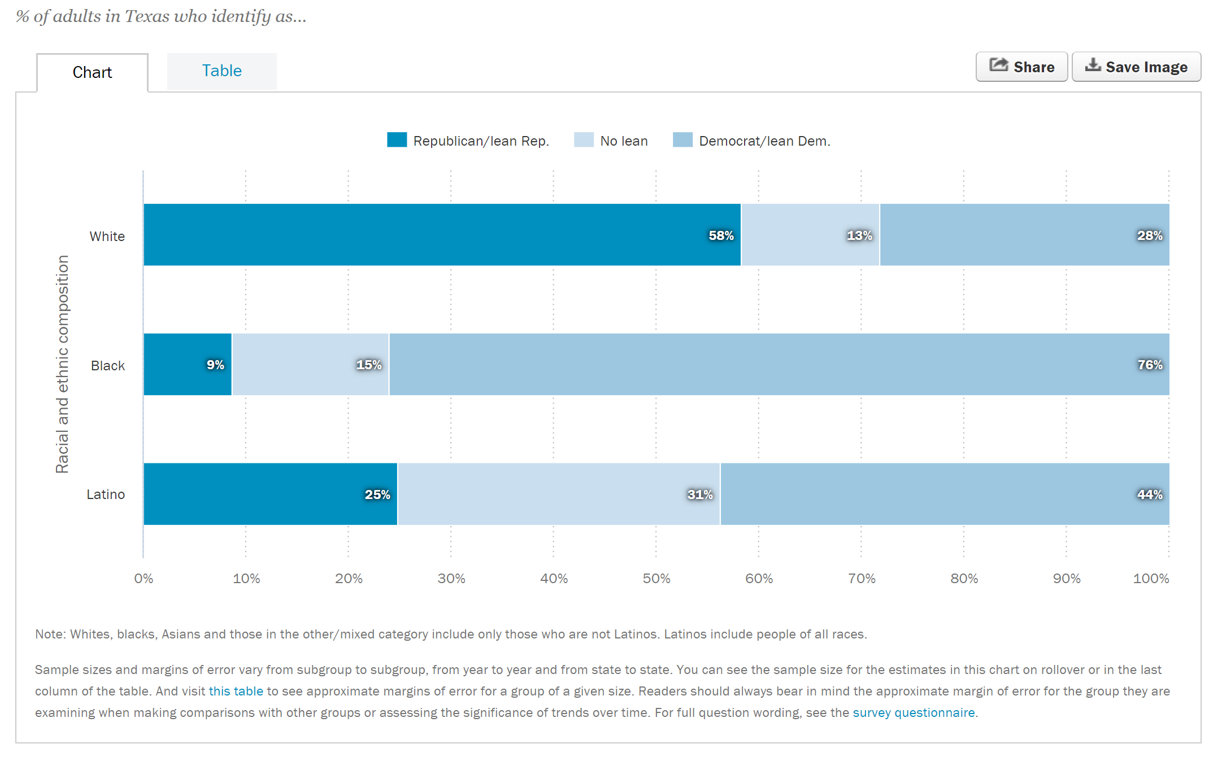
Task: Click Black Democrat 76% bar segment
Action: 779,364
